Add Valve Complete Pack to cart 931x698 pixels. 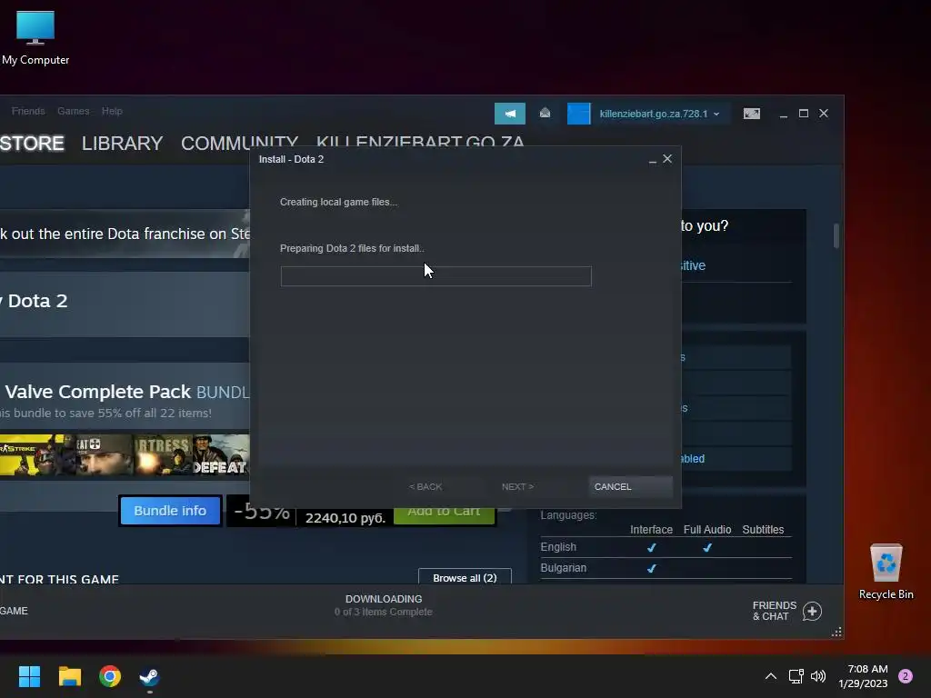coord(444,513)
